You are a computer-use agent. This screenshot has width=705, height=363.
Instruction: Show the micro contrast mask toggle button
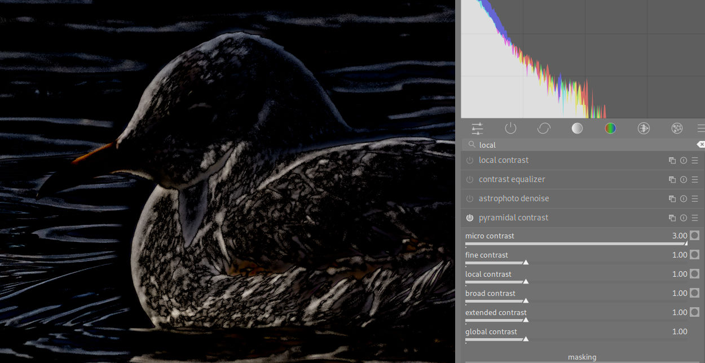point(694,236)
